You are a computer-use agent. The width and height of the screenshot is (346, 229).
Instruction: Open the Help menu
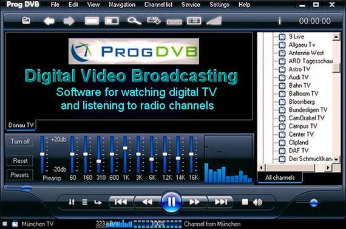[x=244, y=4]
